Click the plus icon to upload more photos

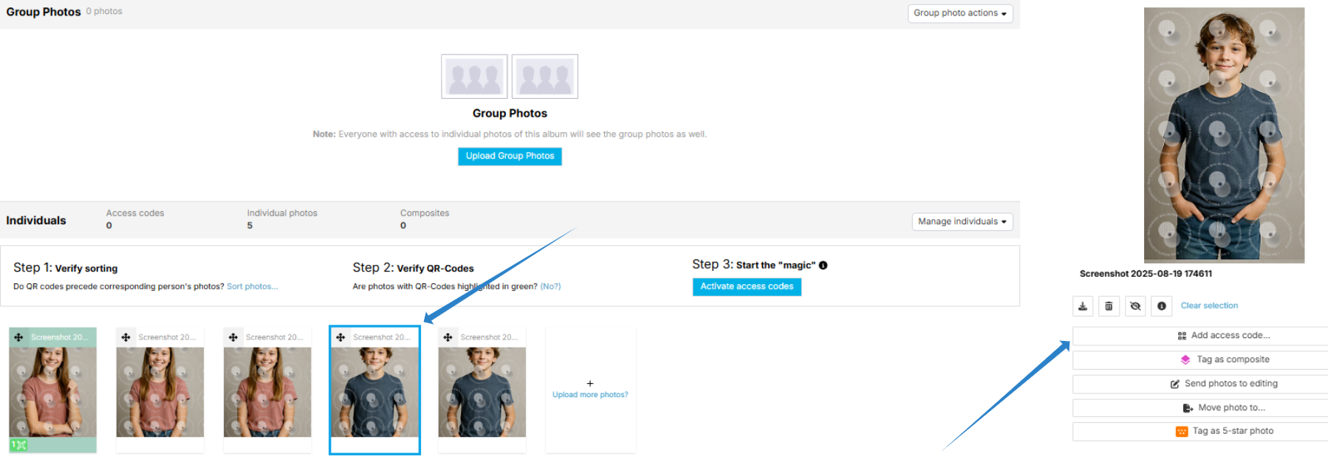pos(589,384)
